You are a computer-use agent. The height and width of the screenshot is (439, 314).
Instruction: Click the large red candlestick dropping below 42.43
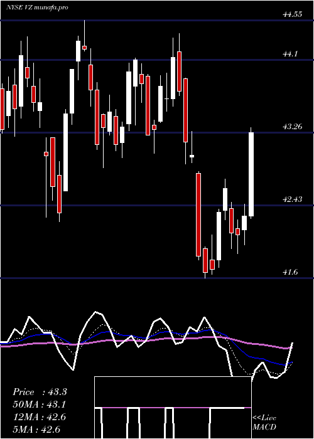198,214
